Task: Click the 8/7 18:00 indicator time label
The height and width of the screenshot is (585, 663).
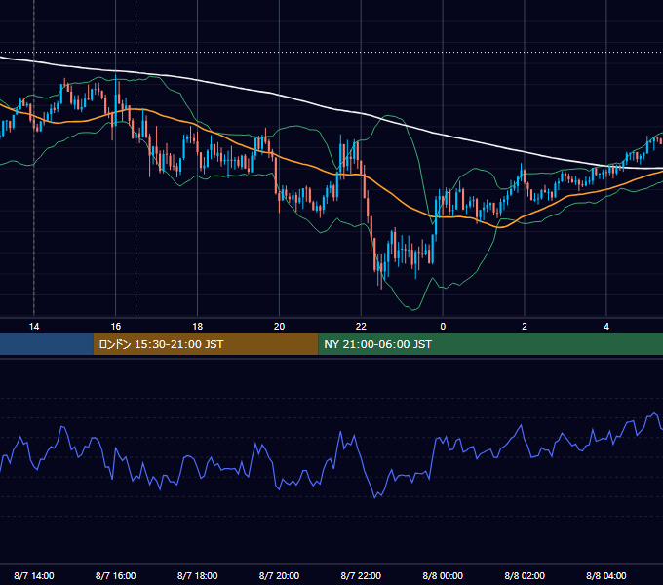Action: pyautogui.click(x=198, y=575)
